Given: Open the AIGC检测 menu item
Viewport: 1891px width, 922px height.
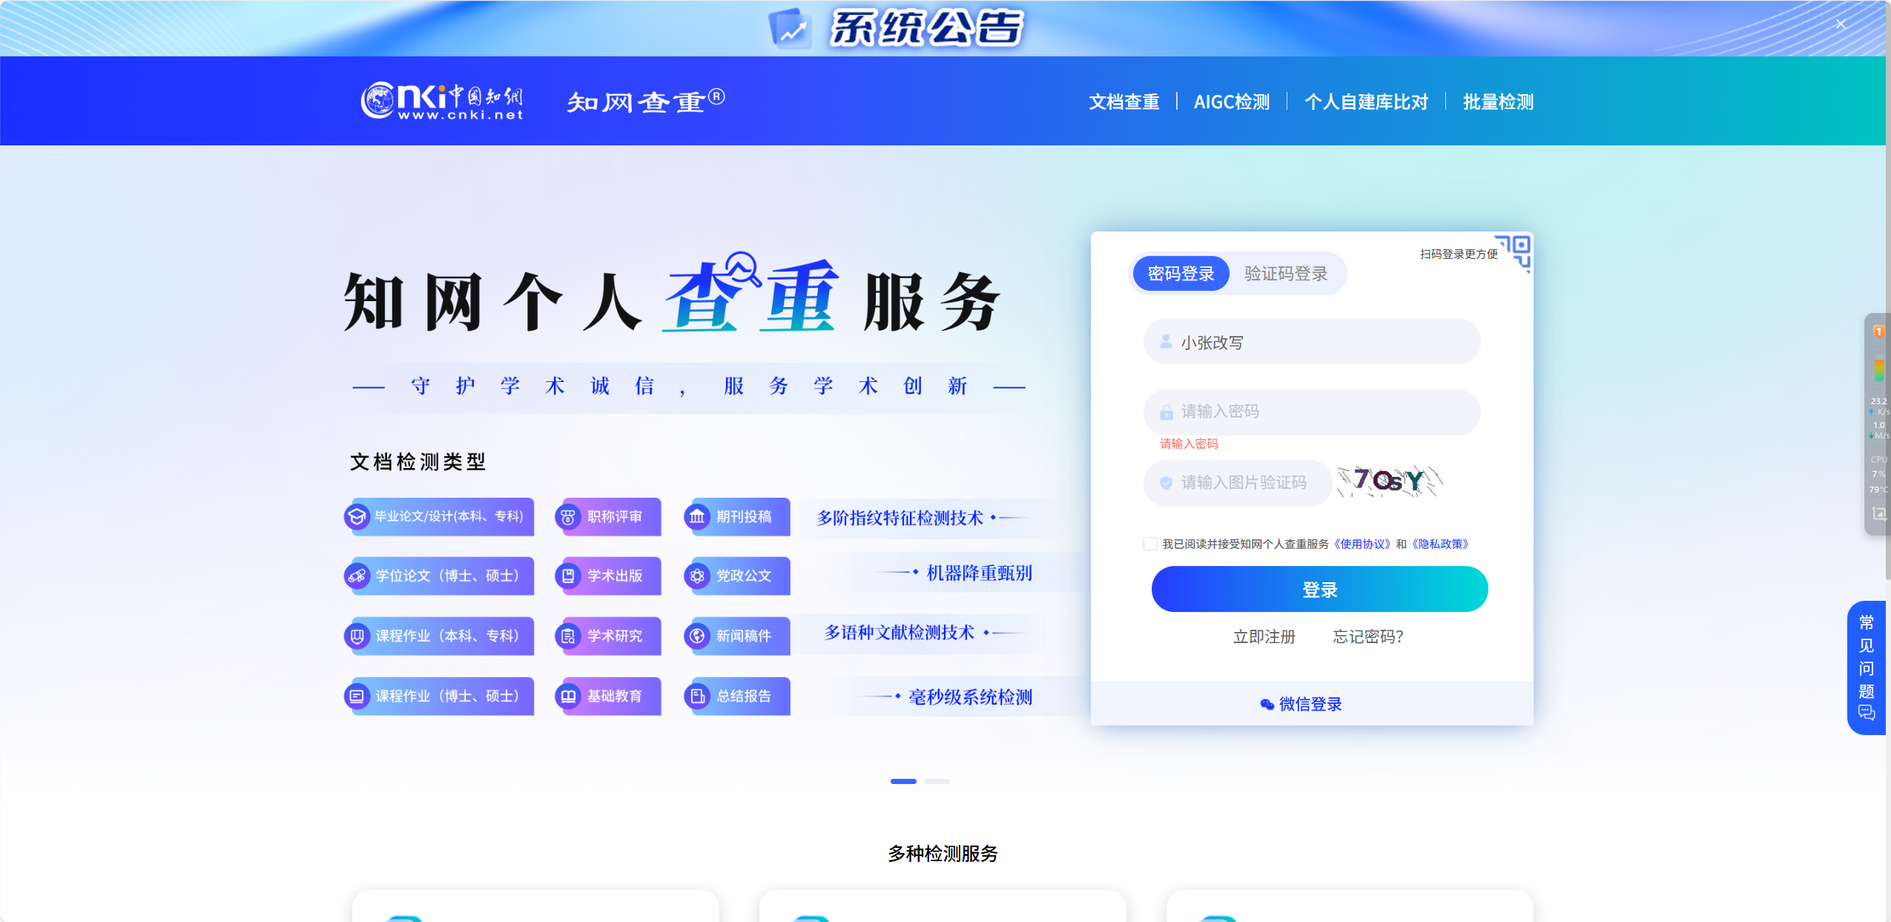Looking at the screenshot, I should 1232,102.
